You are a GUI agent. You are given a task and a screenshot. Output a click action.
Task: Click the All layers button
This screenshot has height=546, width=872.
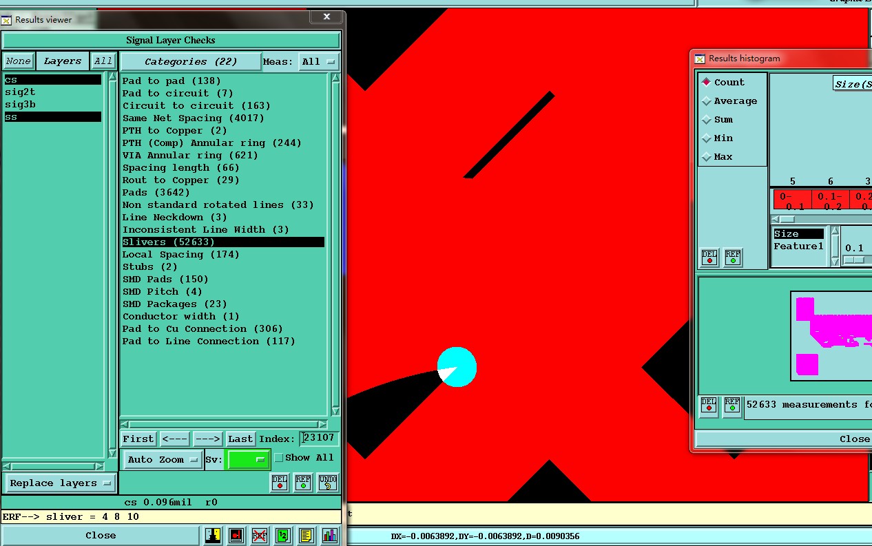click(x=103, y=61)
